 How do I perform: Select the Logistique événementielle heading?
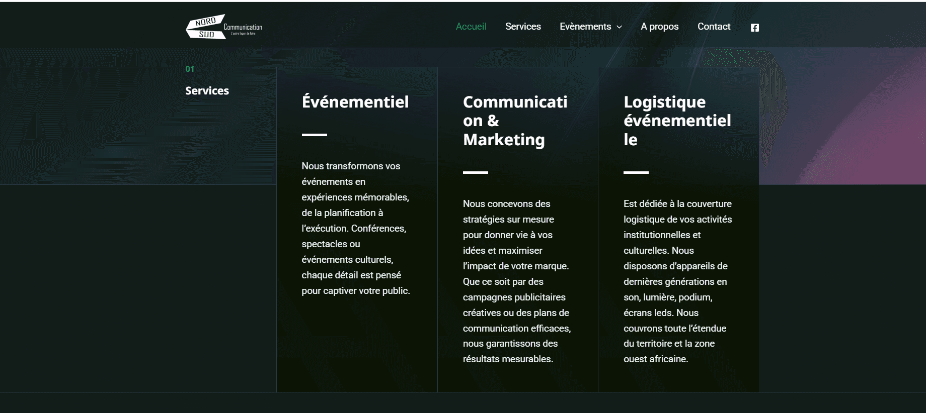click(677, 121)
